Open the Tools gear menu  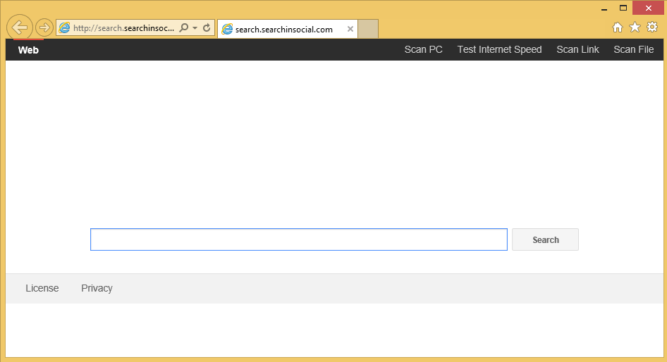(x=652, y=27)
